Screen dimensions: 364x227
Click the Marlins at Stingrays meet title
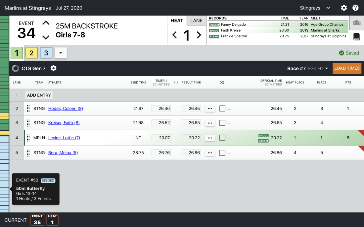tap(27, 8)
